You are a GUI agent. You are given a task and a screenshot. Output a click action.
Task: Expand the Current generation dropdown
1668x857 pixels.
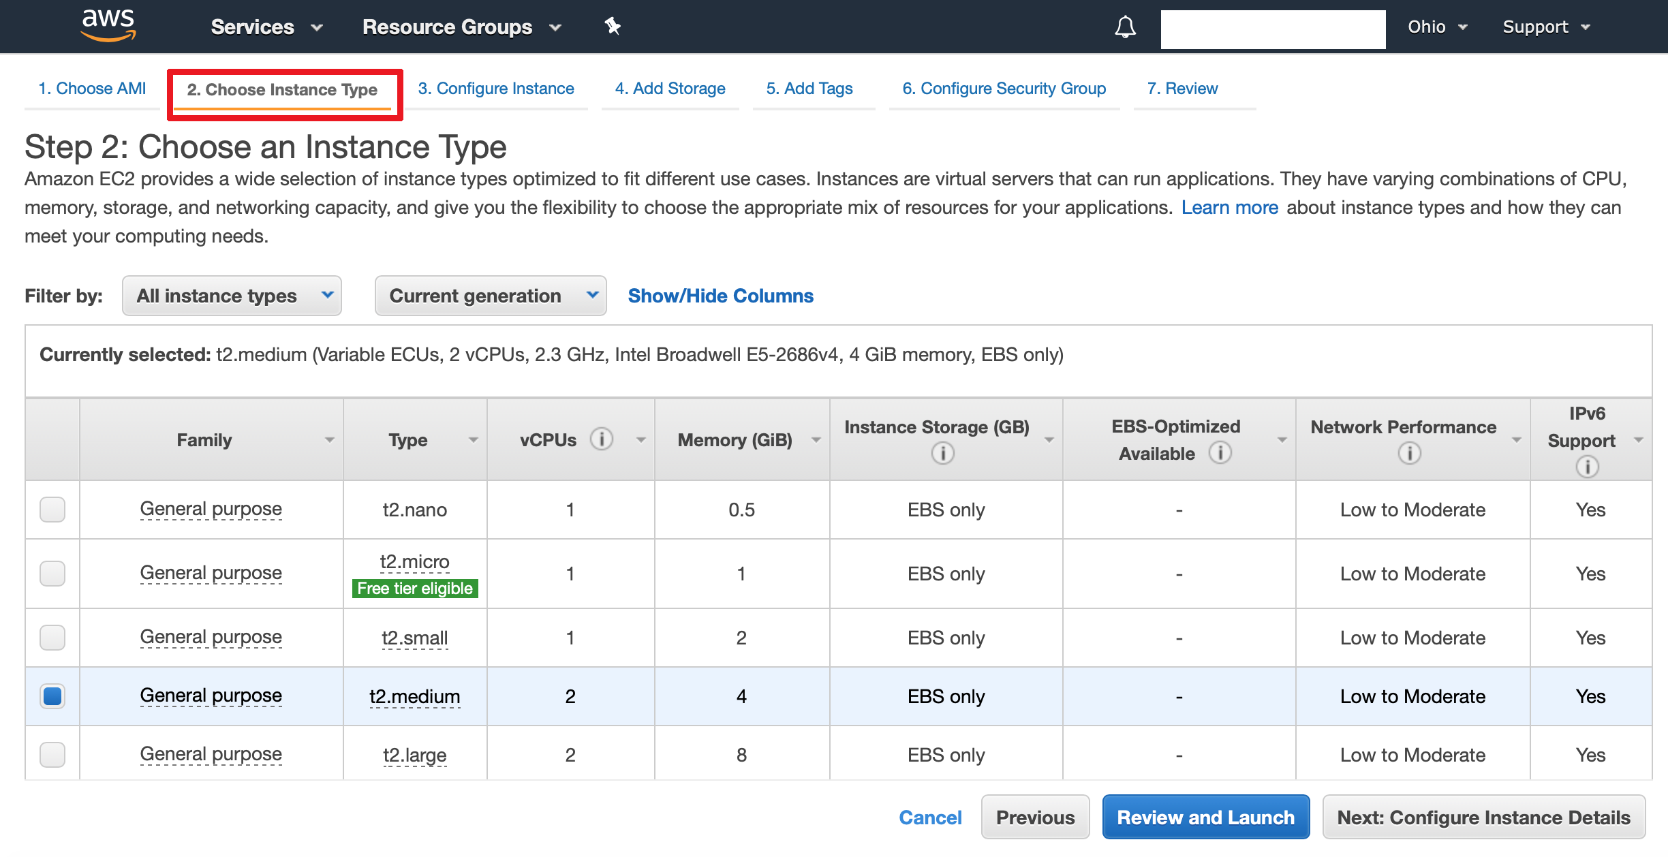point(491,296)
